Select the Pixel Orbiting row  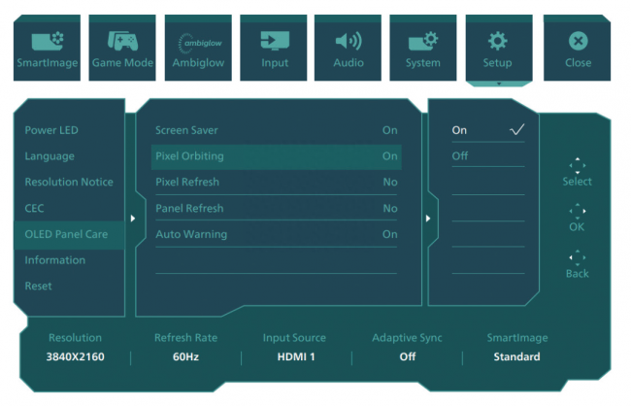[277, 156]
